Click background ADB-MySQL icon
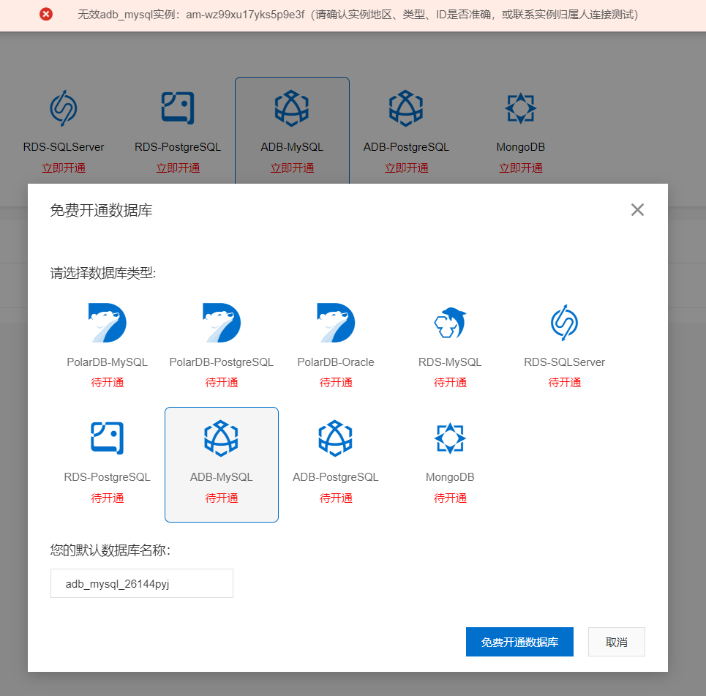Viewport: 706px width, 696px height. pos(292,108)
